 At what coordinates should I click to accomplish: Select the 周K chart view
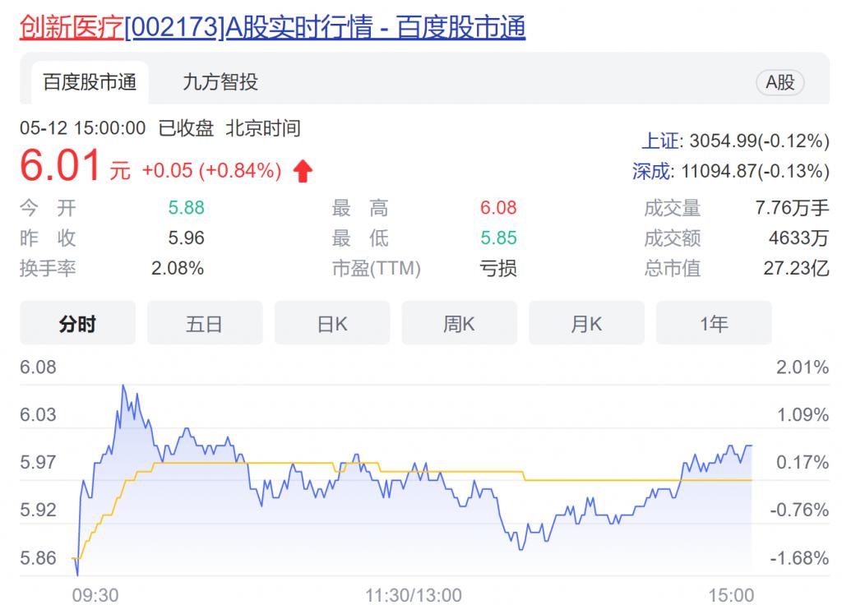pos(459,323)
